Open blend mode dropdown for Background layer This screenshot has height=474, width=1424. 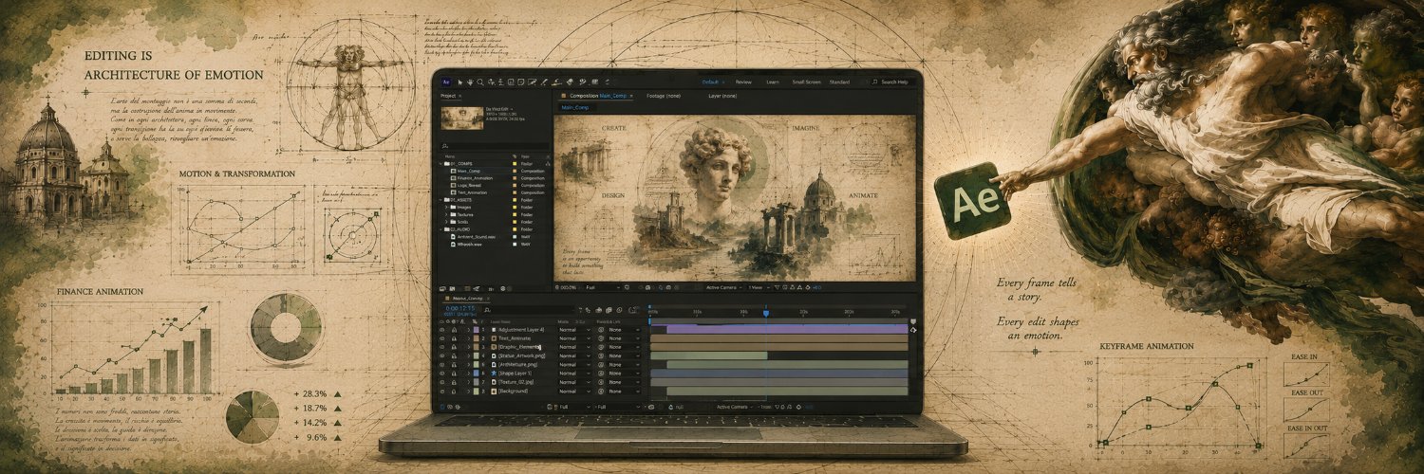(575, 391)
